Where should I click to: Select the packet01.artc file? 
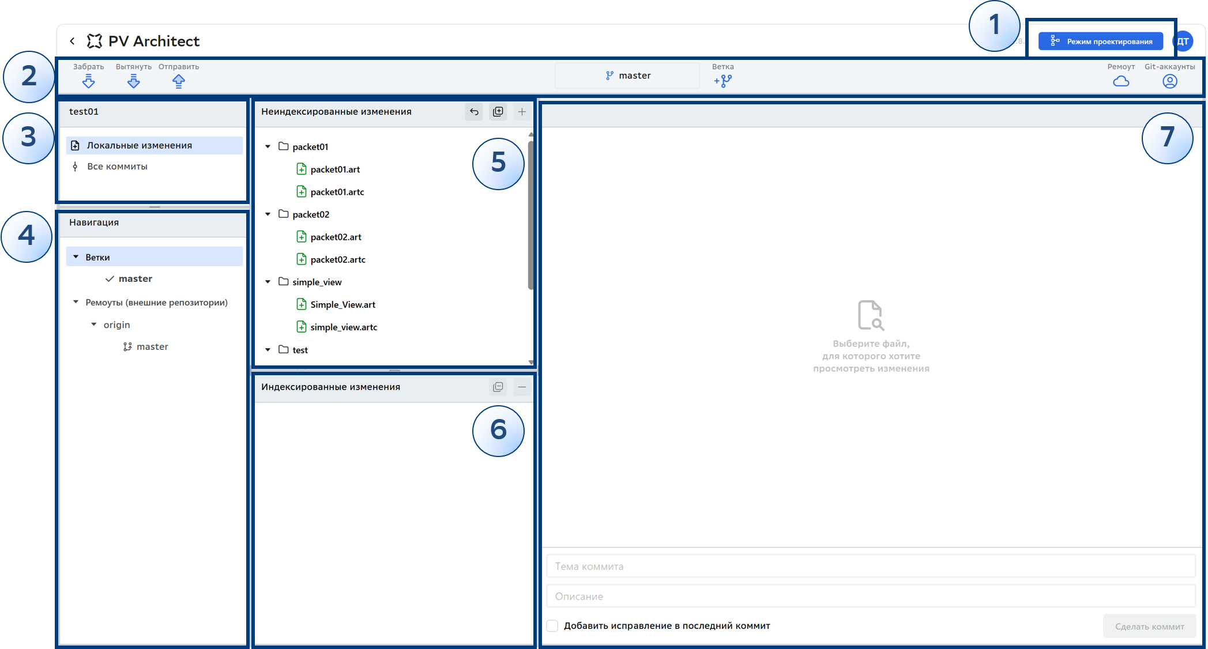pos(337,192)
